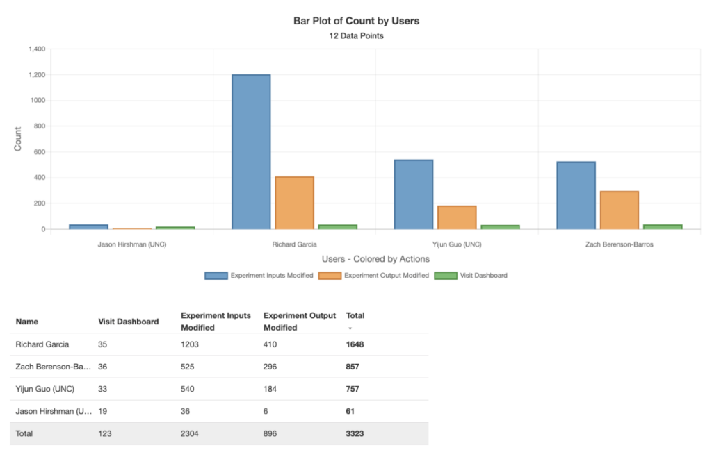The height and width of the screenshot is (450, 712).
Task: Click the green Visit Dashboard legend swatch
Action: coord(445,276)
